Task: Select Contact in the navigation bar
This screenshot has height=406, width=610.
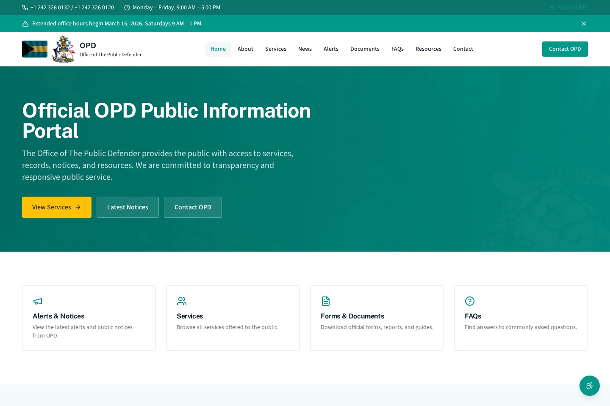Action: (x=463, y=49)
